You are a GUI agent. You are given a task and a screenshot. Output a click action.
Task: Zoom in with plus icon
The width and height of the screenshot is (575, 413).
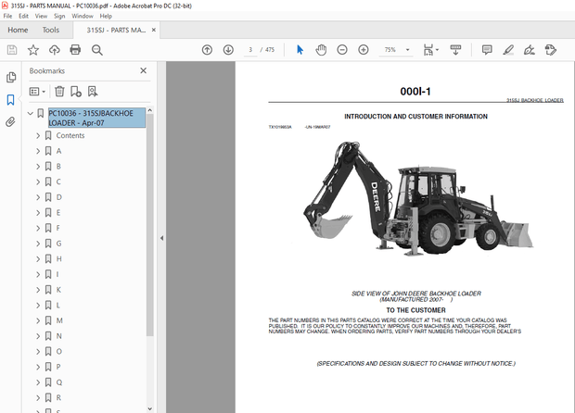tap(364, 50)
